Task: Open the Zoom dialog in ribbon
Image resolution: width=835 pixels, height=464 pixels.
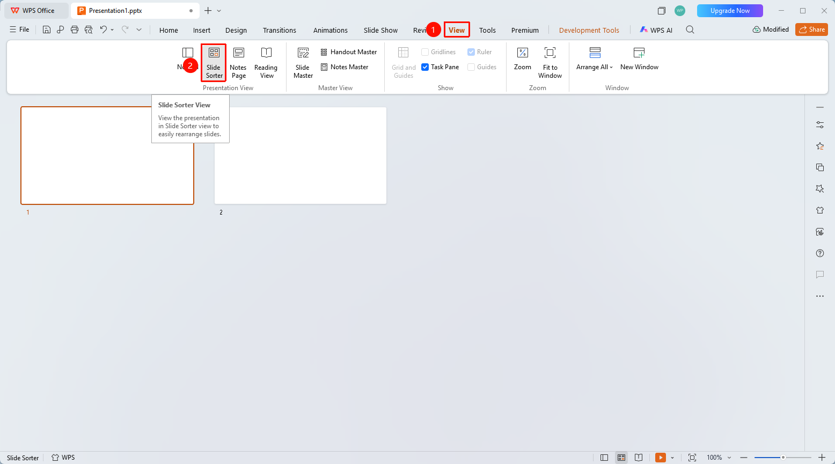Action: pos(523,59)
